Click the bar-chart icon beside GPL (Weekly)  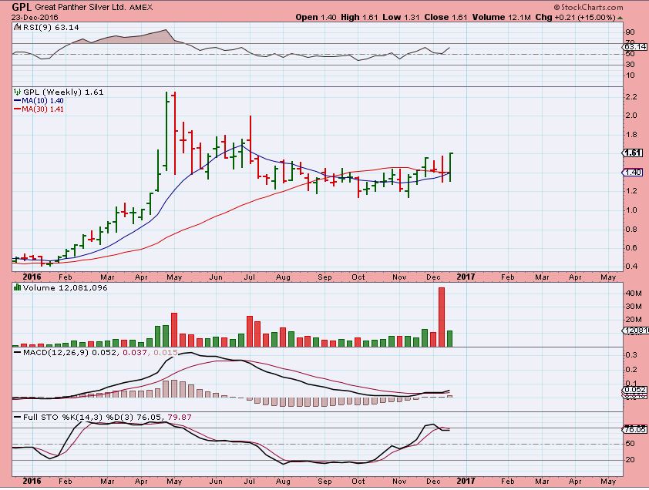[18, 92]
